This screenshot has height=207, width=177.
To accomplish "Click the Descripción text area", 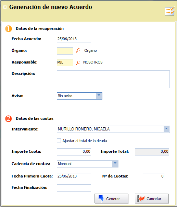I will tap(113, 79).
